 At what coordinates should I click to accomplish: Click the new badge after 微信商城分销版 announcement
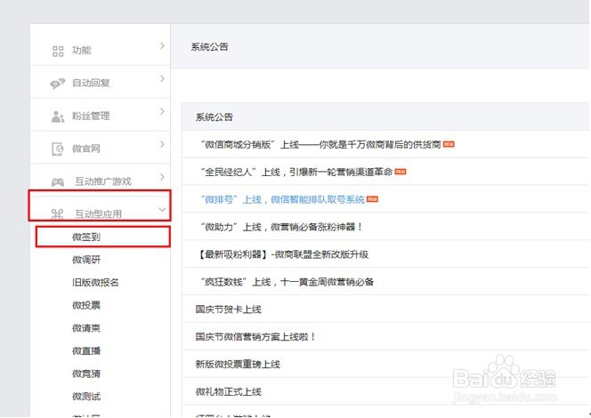tap(449, 144)
